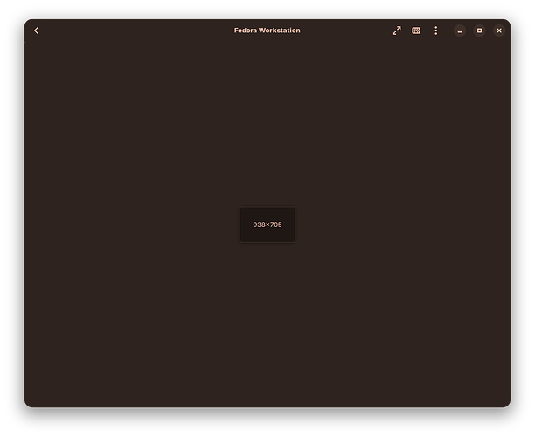Maximize the Fedora Workstation window
Image resolution: width=535 pixels, height=437 pixels.
point(479,31)
